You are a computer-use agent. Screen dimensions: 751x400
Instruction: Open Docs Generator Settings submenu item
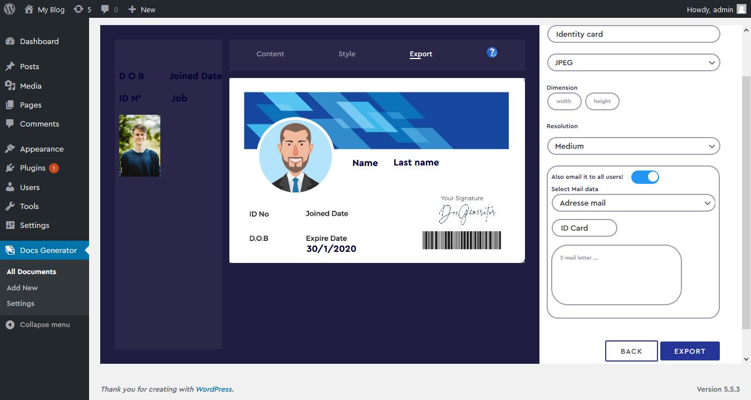(x=21, y=304)
